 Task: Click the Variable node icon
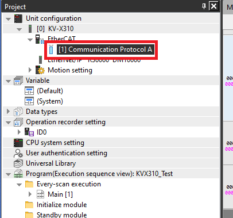coord(18,81)
